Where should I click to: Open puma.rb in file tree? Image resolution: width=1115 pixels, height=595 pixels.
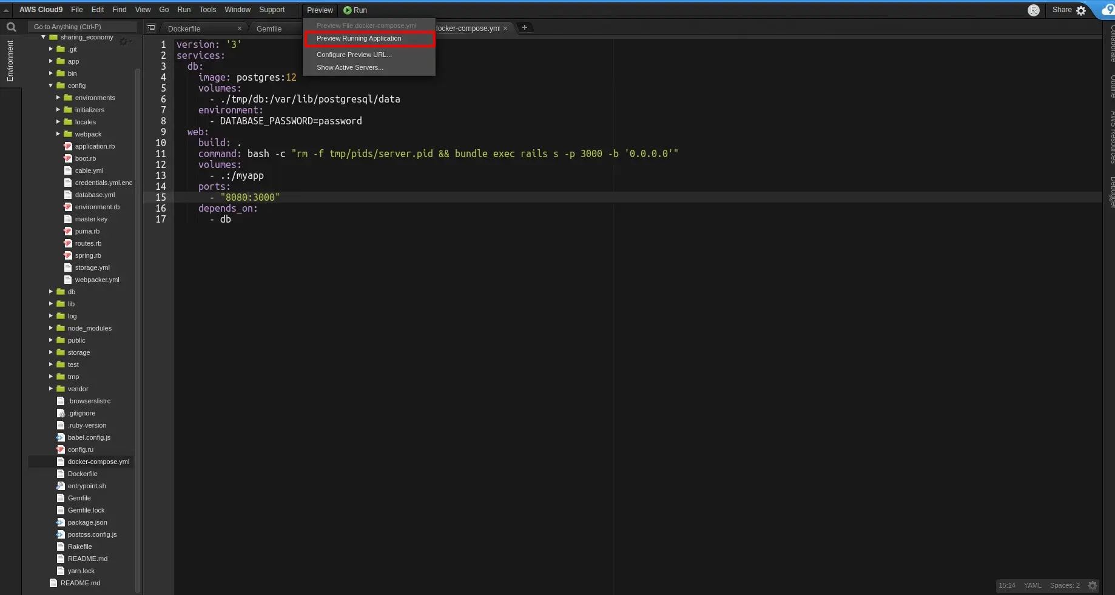coord(87,231)
